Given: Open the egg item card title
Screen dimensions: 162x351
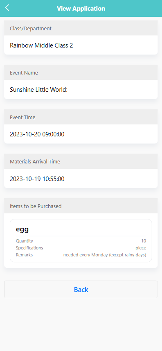Looking at the screenshot, I should point(22,229).
